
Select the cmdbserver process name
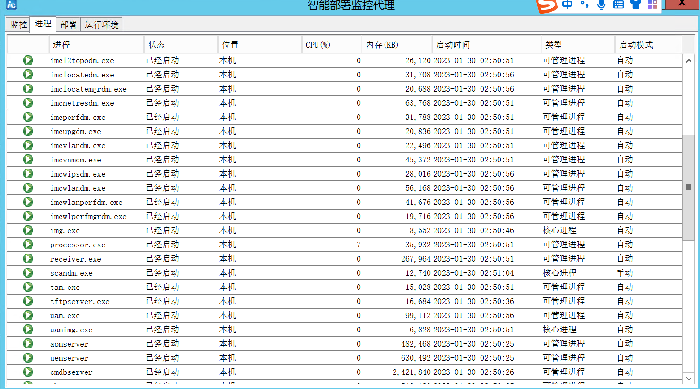71,372
